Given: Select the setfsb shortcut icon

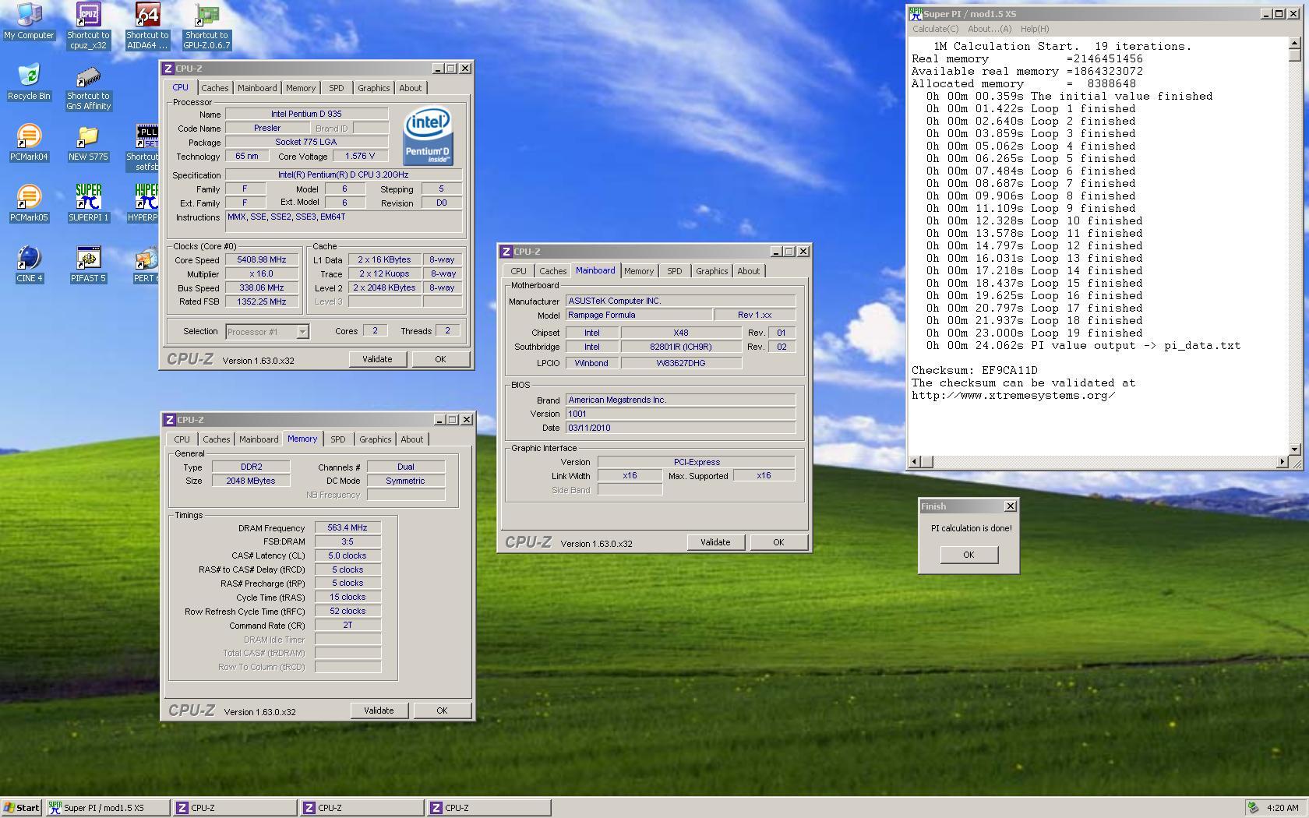Looking at the screenshot, I should coord(143,148).
